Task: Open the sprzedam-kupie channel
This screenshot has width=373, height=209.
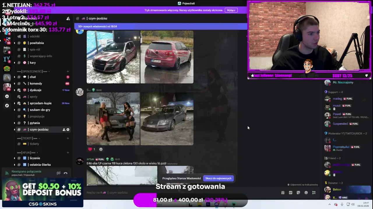Action: coord(43,103)
